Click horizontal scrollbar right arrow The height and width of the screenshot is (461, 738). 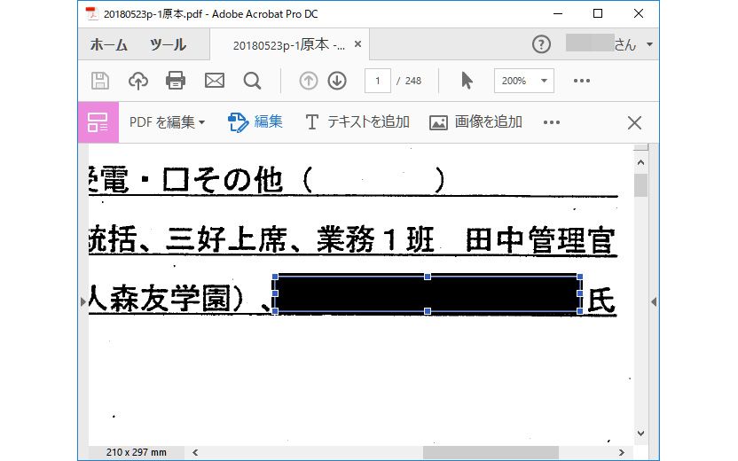click(622, 452)
